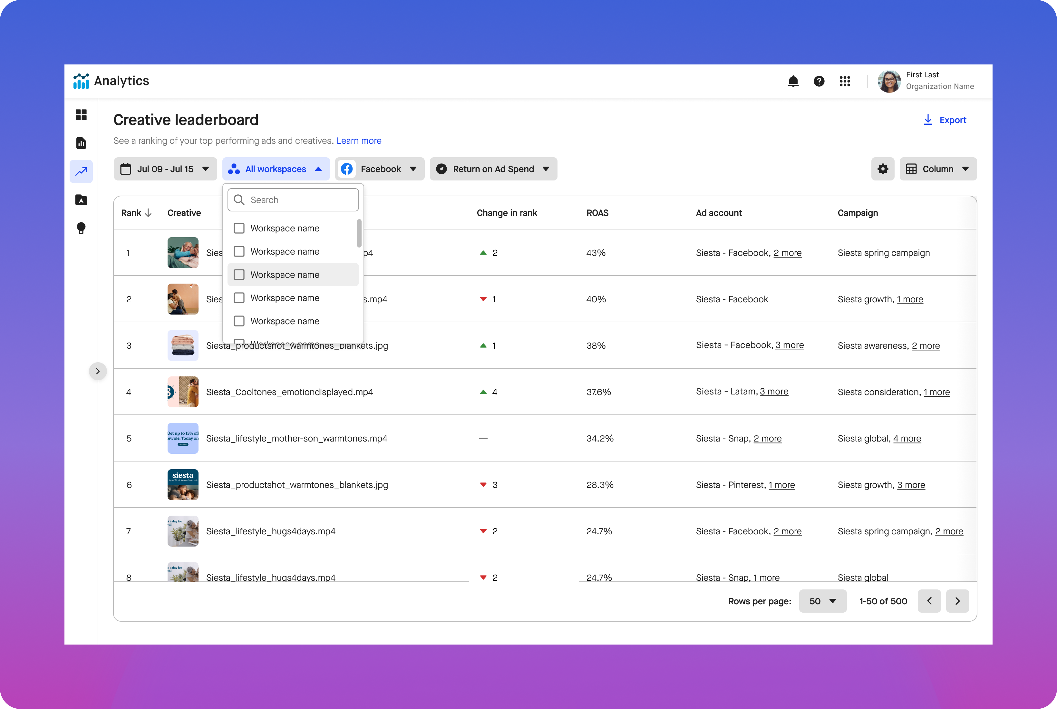Open the rank 1 creative thumbnail

[x=183, y=253]
